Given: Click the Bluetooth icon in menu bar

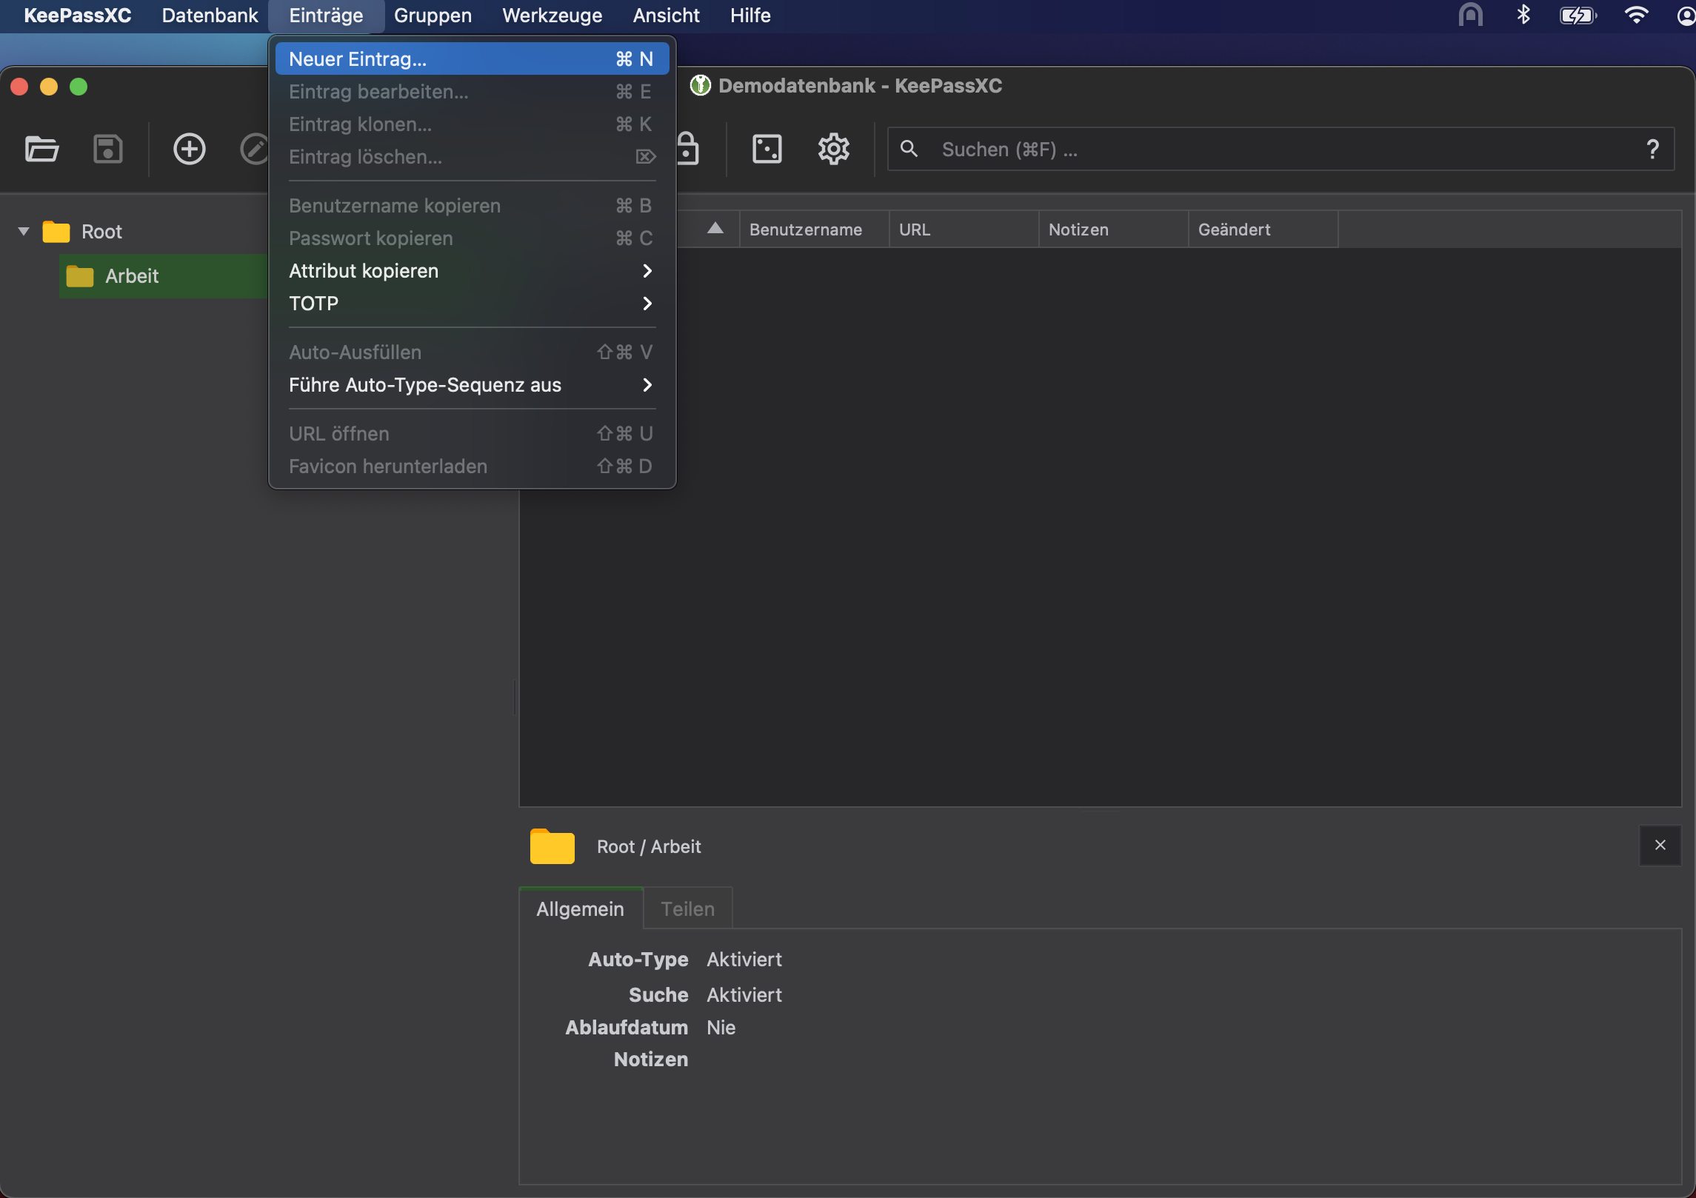Looking at the screenshot, I should pos(1523,15).
